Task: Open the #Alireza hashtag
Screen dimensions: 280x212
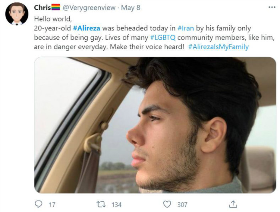Action: click(88, 28)
